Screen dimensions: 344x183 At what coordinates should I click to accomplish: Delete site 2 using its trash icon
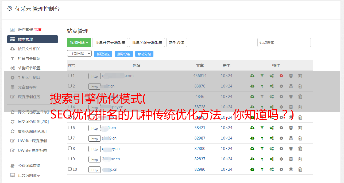click(300, 86)
